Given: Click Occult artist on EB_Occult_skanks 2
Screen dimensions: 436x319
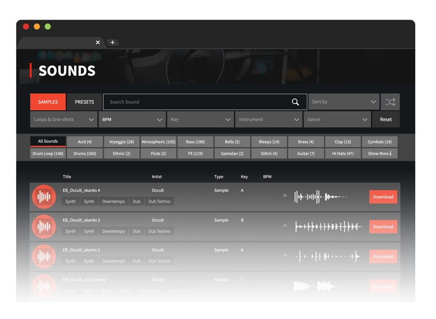Looking at the screenshot, I should [x=158, y=220].
